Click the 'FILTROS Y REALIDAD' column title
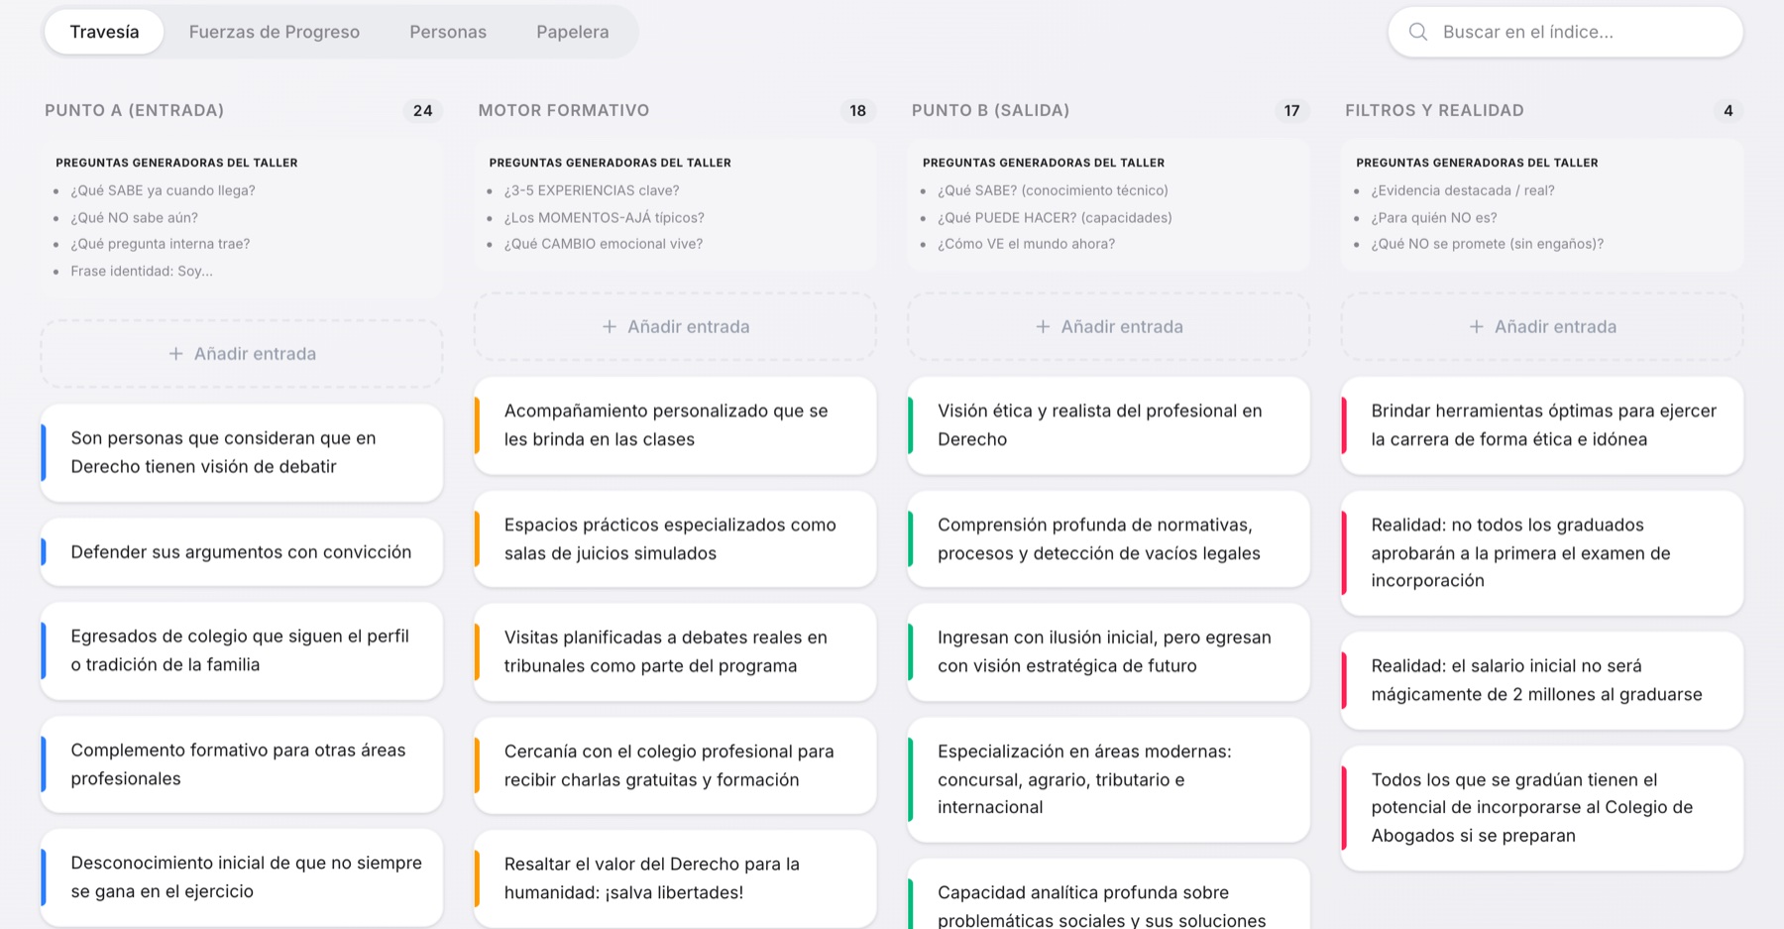Screen dimensions: 1784x929 (x=1434, y=110)
